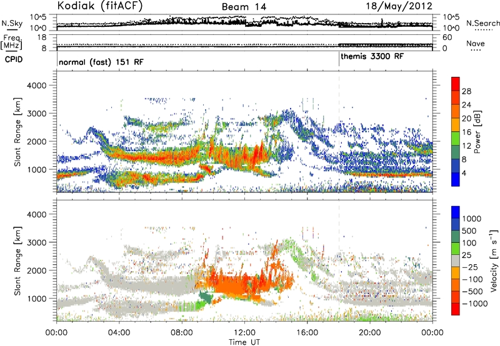Click the '100' tick on Velocity colorbar

click(469, 243)
